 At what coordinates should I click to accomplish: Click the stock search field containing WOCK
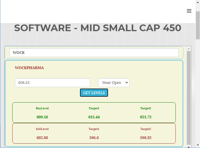pyautogui.click(x=94, y=53)
